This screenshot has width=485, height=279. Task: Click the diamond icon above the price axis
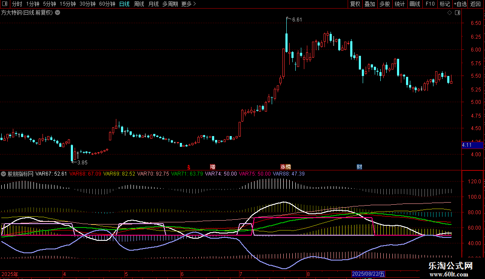(x=449, y=13)
